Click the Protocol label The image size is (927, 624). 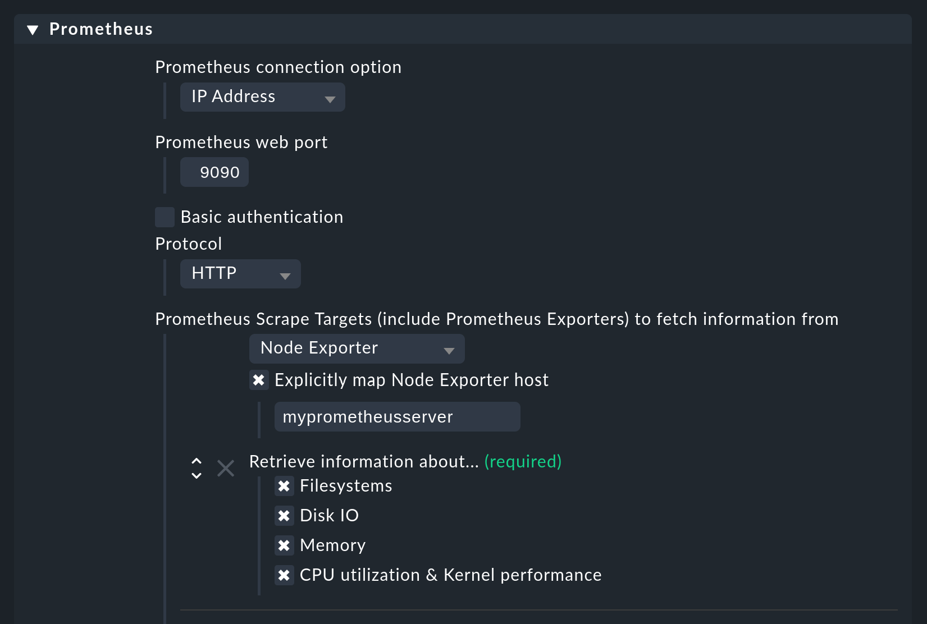(x=189, y=244)
